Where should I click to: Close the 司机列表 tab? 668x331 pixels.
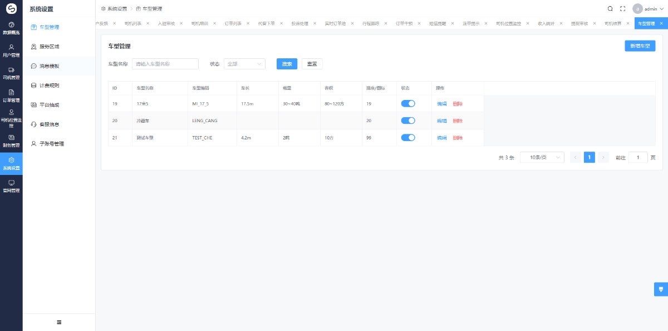tap(148, 23)
